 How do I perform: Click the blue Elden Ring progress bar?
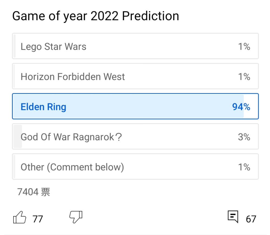pyautogui.click(x=129, y=106)
